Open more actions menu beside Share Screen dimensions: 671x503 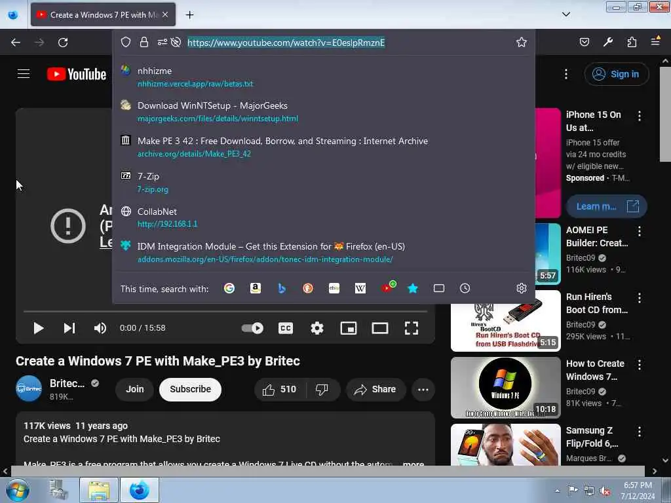(423, 389)
